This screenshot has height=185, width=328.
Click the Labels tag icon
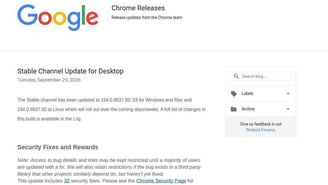[x=234, y=94]
